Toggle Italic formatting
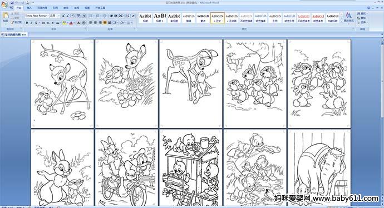The height and width of the screenshot is (208, 384). (32, 23)
